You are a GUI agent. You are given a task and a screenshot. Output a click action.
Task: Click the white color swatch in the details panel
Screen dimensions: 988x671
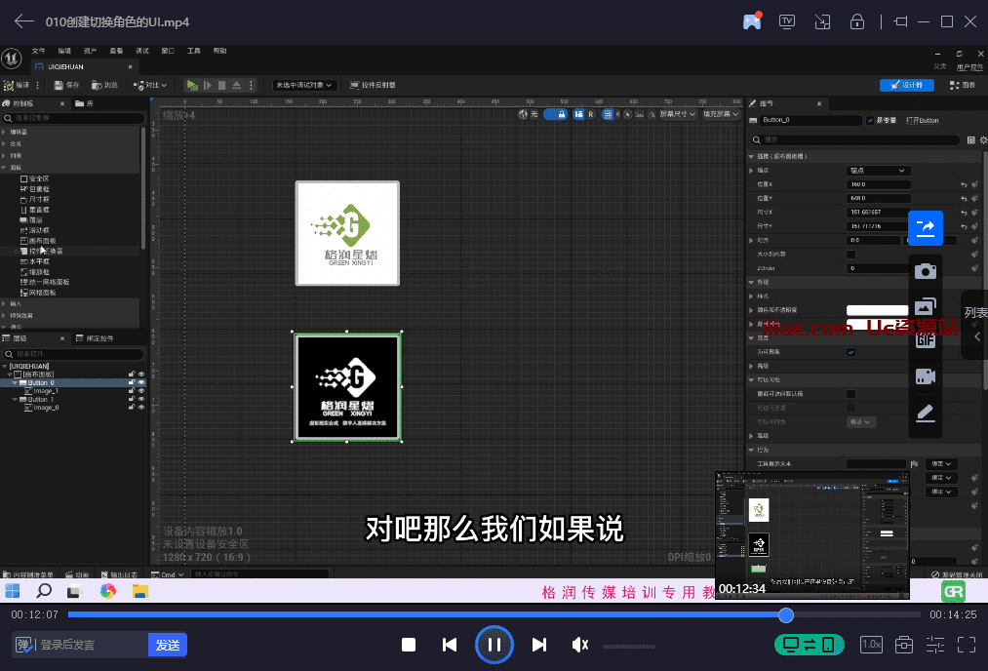pos(876,309)
